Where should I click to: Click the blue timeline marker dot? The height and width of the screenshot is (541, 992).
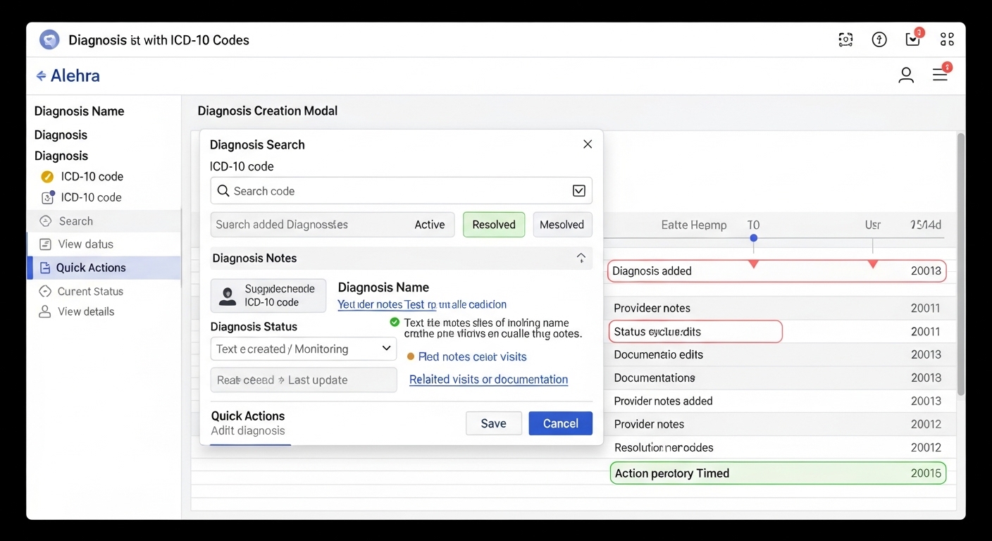click(753, 238)
